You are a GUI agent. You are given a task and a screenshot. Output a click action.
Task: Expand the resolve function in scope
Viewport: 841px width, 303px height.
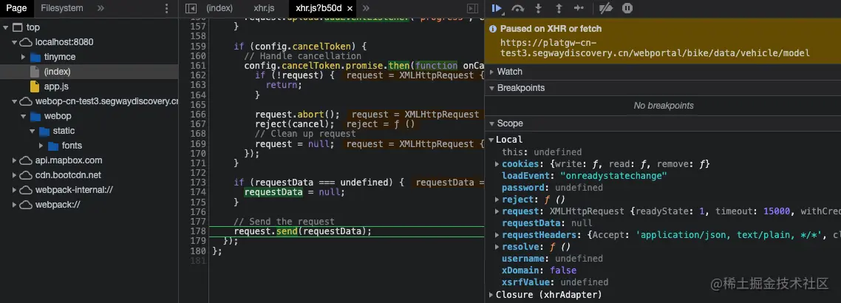[x=497, y=247]
